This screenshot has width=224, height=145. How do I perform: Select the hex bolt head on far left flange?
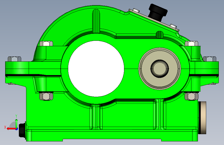pyautogui.click(x=14, y=59)
